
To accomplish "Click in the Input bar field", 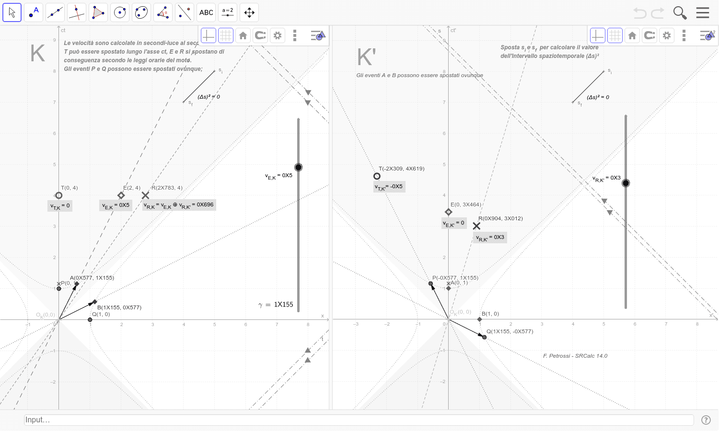I will click(x=359, y=420).
